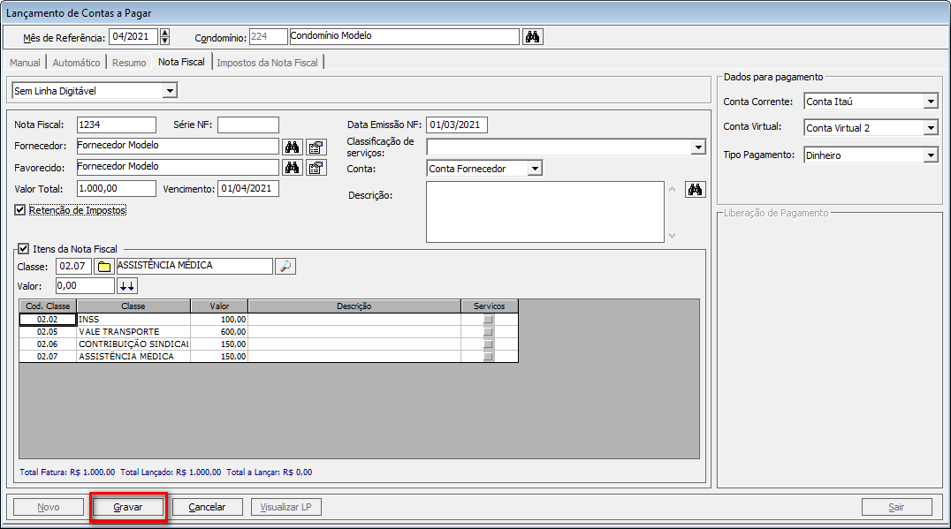Search condomínio with binoculars icon

click(x=533, y=37)
